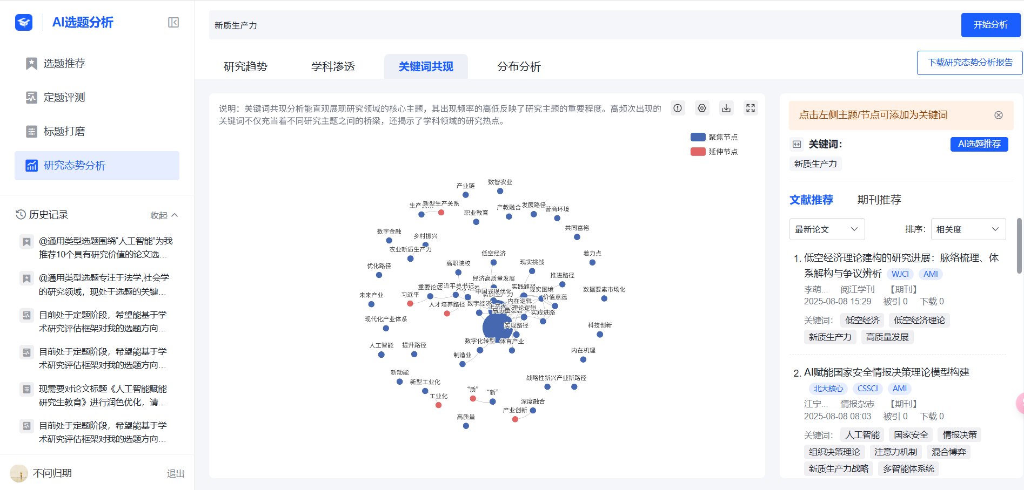Viewport: 1024px width, 490px height.
Task: Open 选题推荐 in the sidebar
Action: pos(64,63)
